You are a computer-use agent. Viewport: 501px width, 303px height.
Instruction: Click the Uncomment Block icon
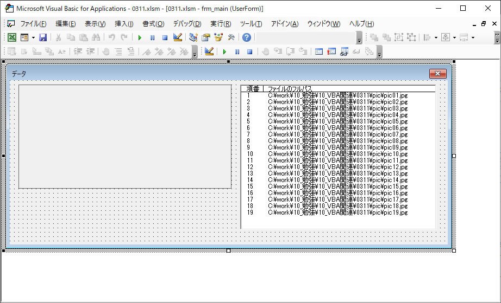coord(131,51)
